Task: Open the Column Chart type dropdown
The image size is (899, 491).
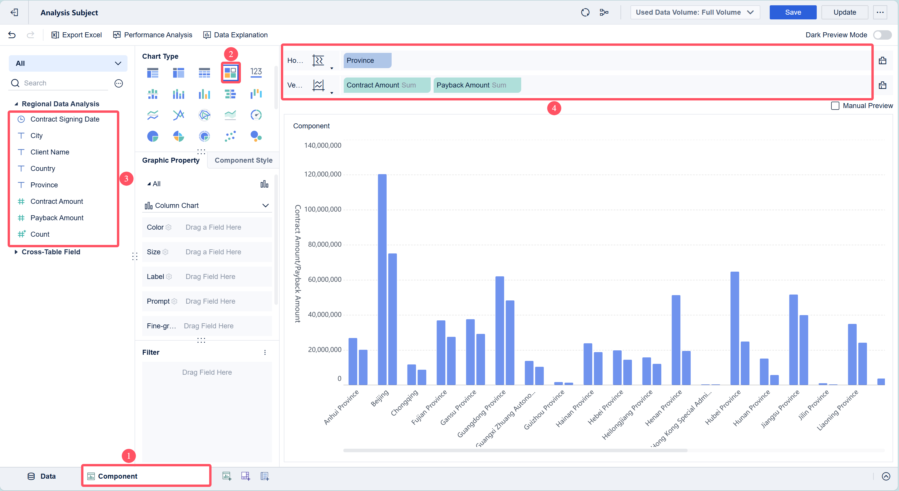Action: tap(207, 206)
